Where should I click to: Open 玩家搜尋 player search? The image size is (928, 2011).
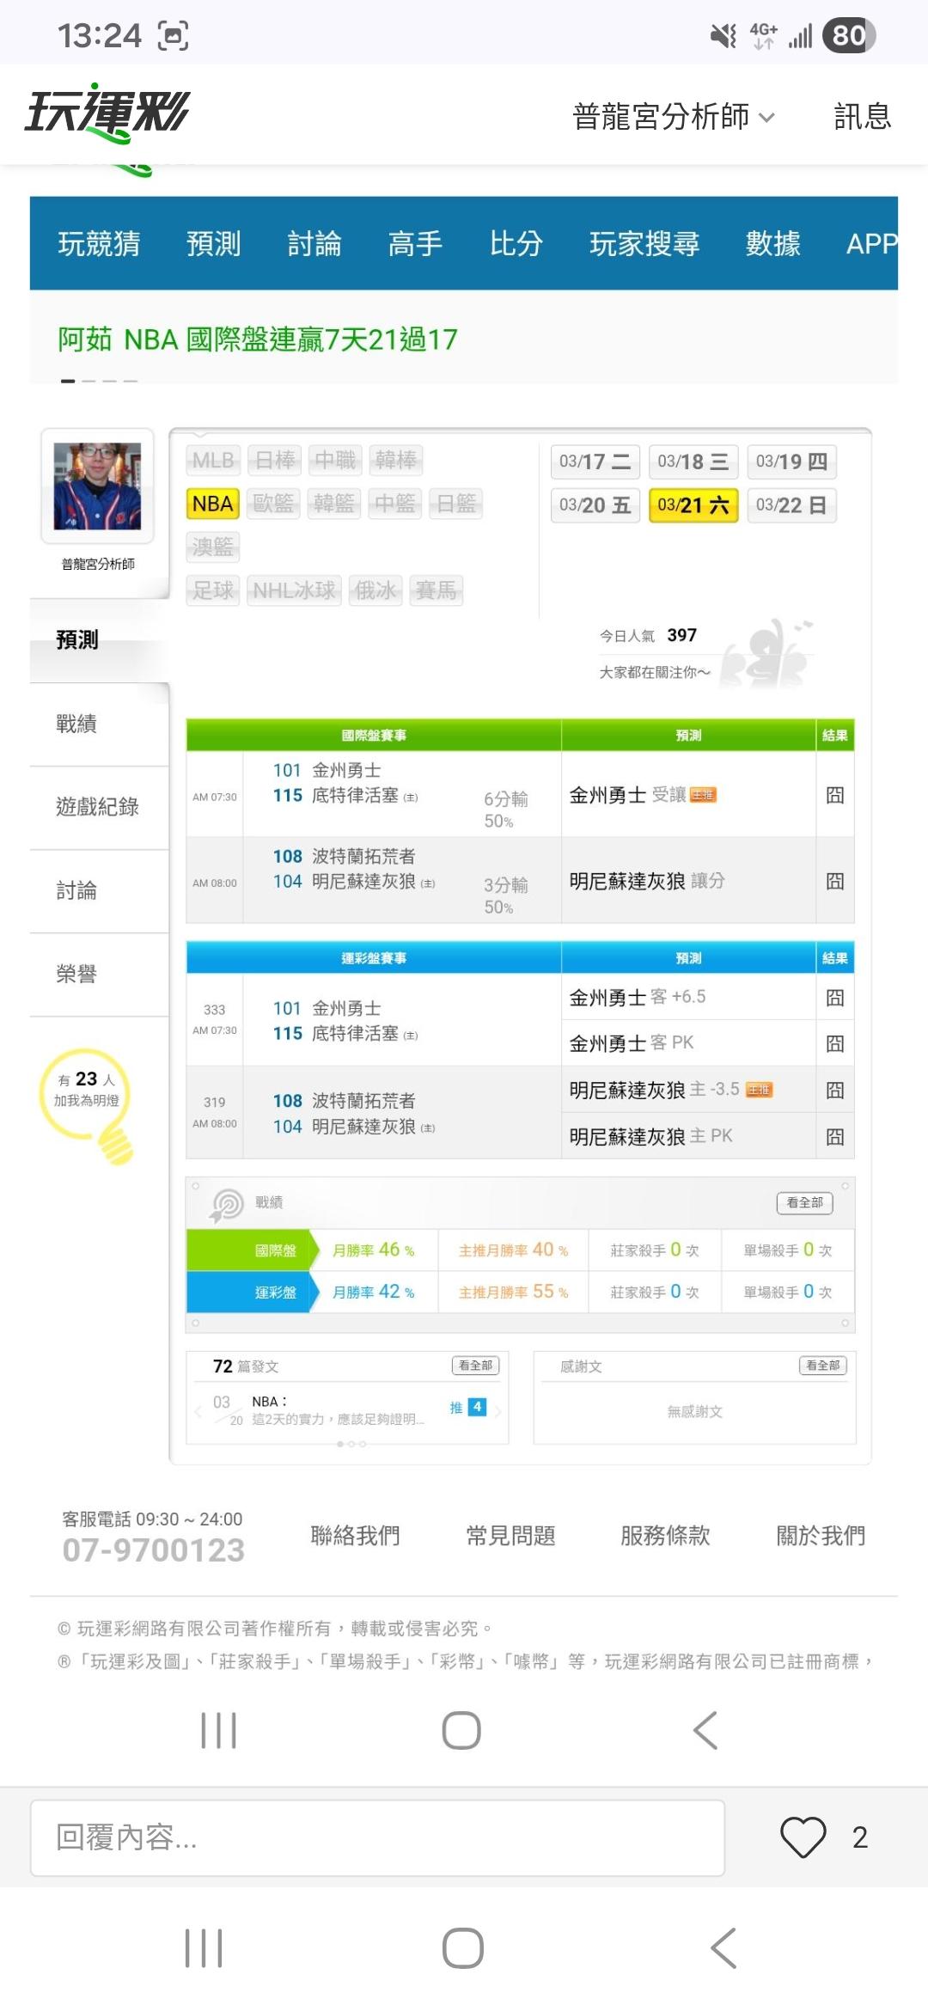644,243
